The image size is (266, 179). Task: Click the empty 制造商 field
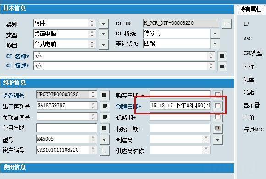point(180,139)
